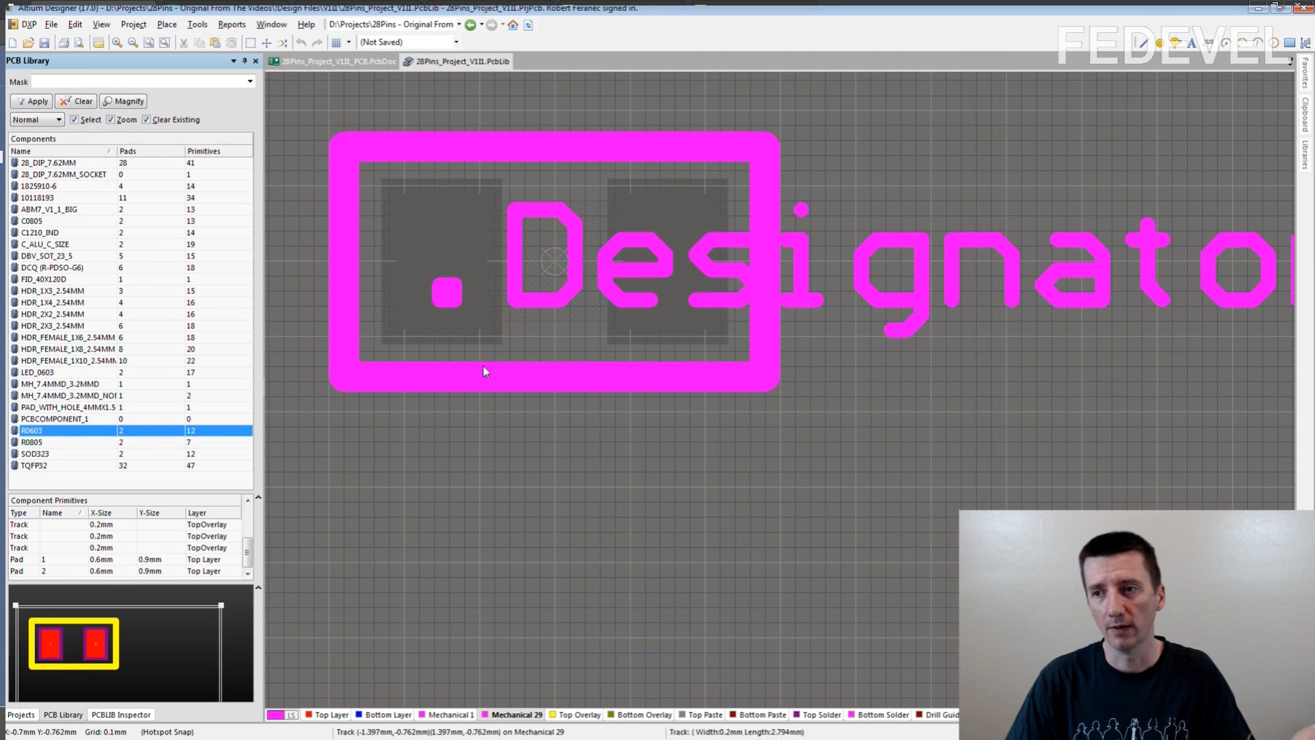Click the grid settings toolbar icon
The width and height of the screenshot is (1315, 740).
tap(336, 42)
